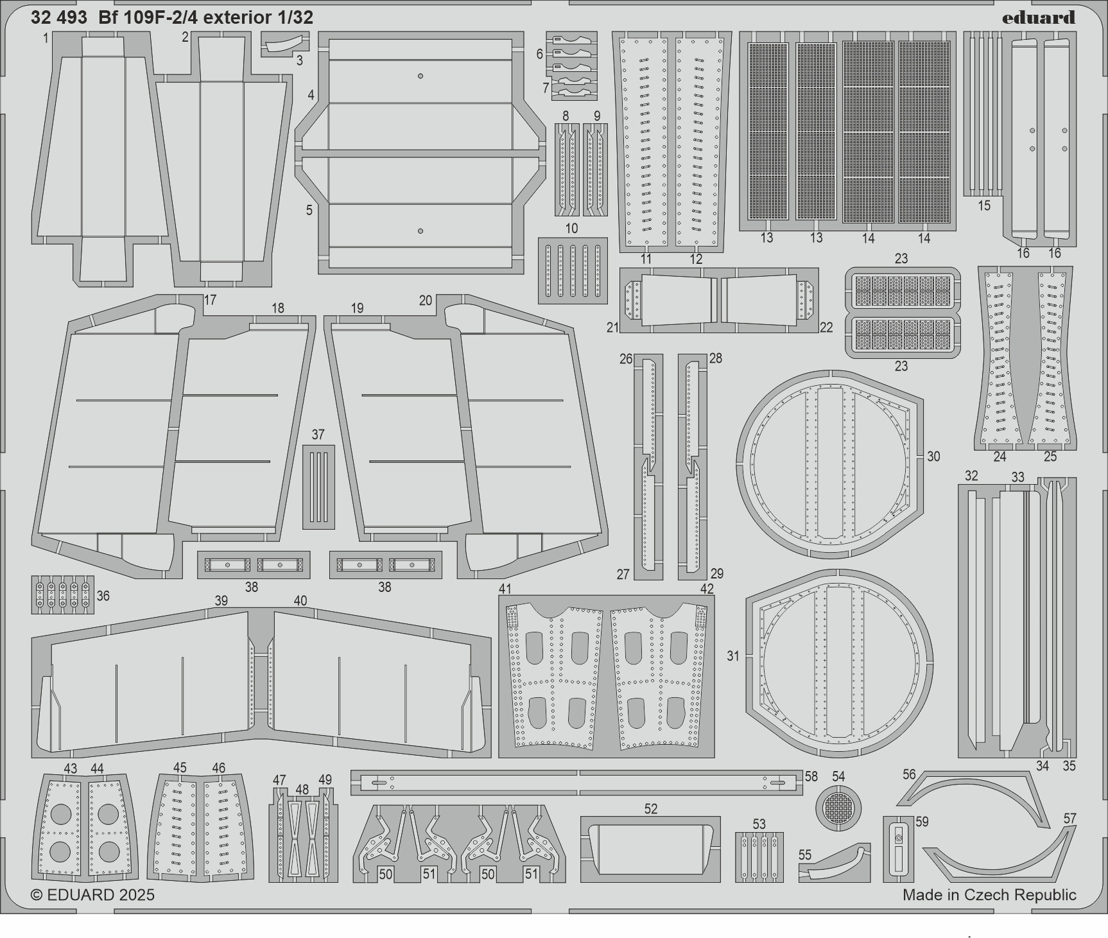This screenshot has height=938, width=1108.
Task: Select the trapezoid panel part numbered 2
Action: pos(221,161)
